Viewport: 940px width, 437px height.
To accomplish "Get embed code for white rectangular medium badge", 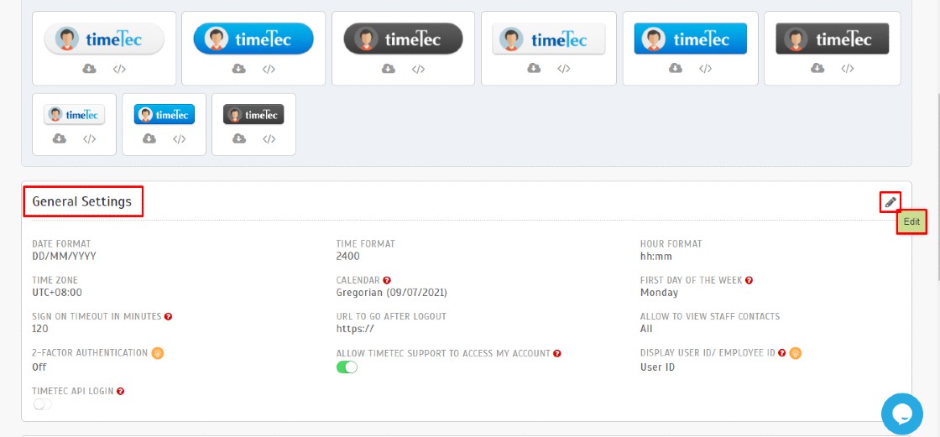I will tap(563, 68).
